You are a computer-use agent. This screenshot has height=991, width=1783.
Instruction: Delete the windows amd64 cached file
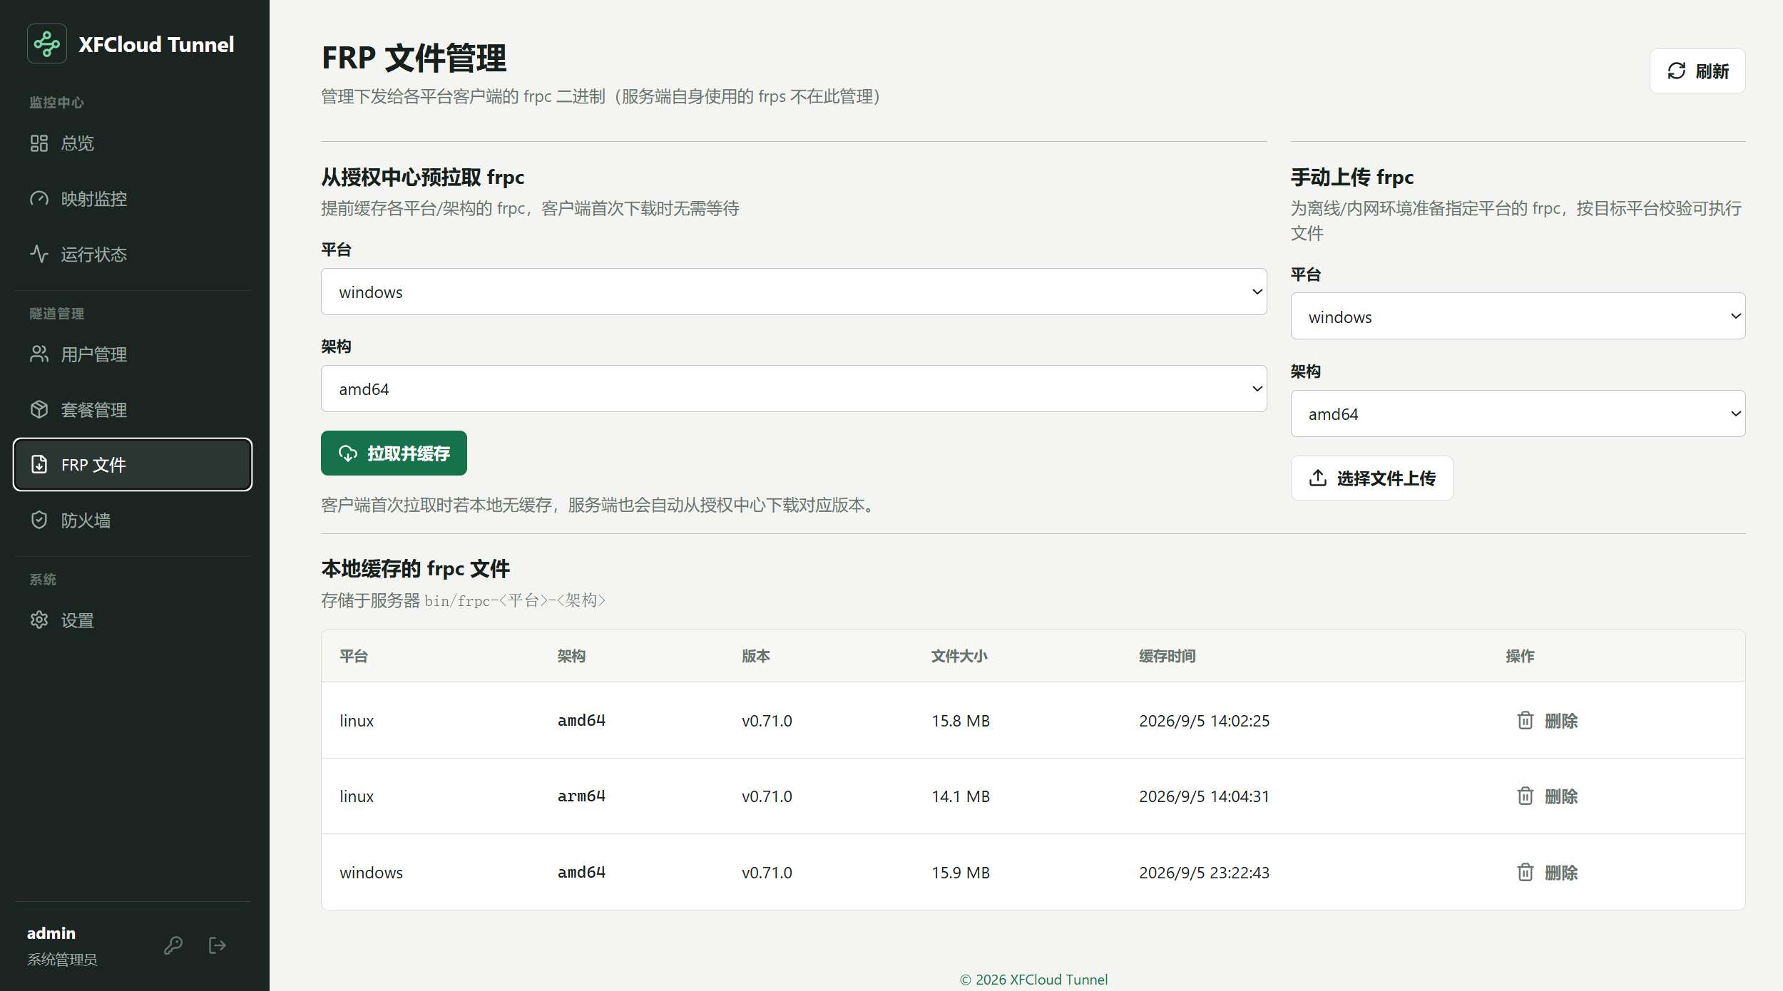(x=1547, y=873)
